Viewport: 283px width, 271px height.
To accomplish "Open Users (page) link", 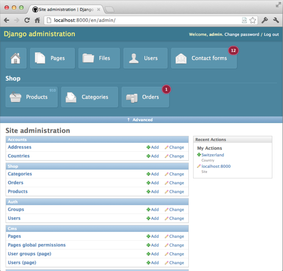I will [x=22, y=262].
